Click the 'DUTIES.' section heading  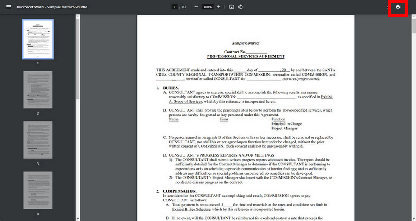click(x=171, y=88)
